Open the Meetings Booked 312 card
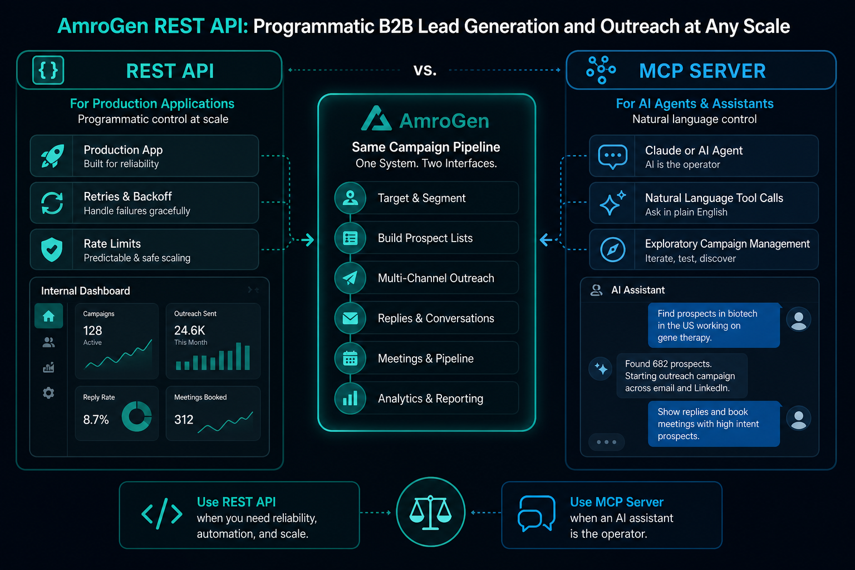The height and width of the screenshot is (570, 855). 213,413
